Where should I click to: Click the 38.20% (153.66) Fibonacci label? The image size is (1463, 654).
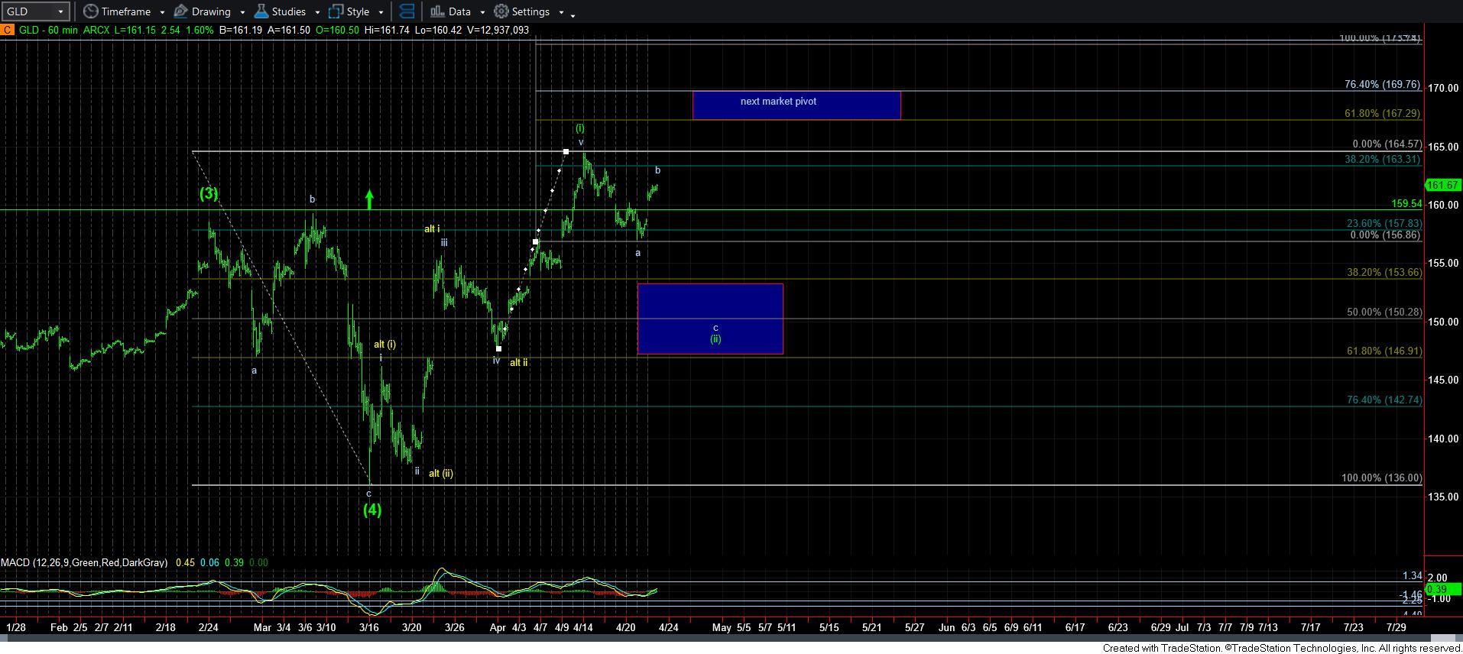coord(1384,272)
